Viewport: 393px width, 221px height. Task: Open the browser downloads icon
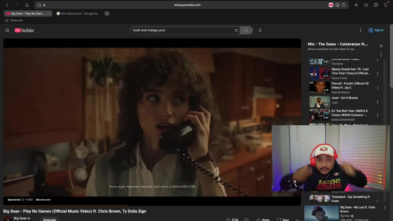337,5
